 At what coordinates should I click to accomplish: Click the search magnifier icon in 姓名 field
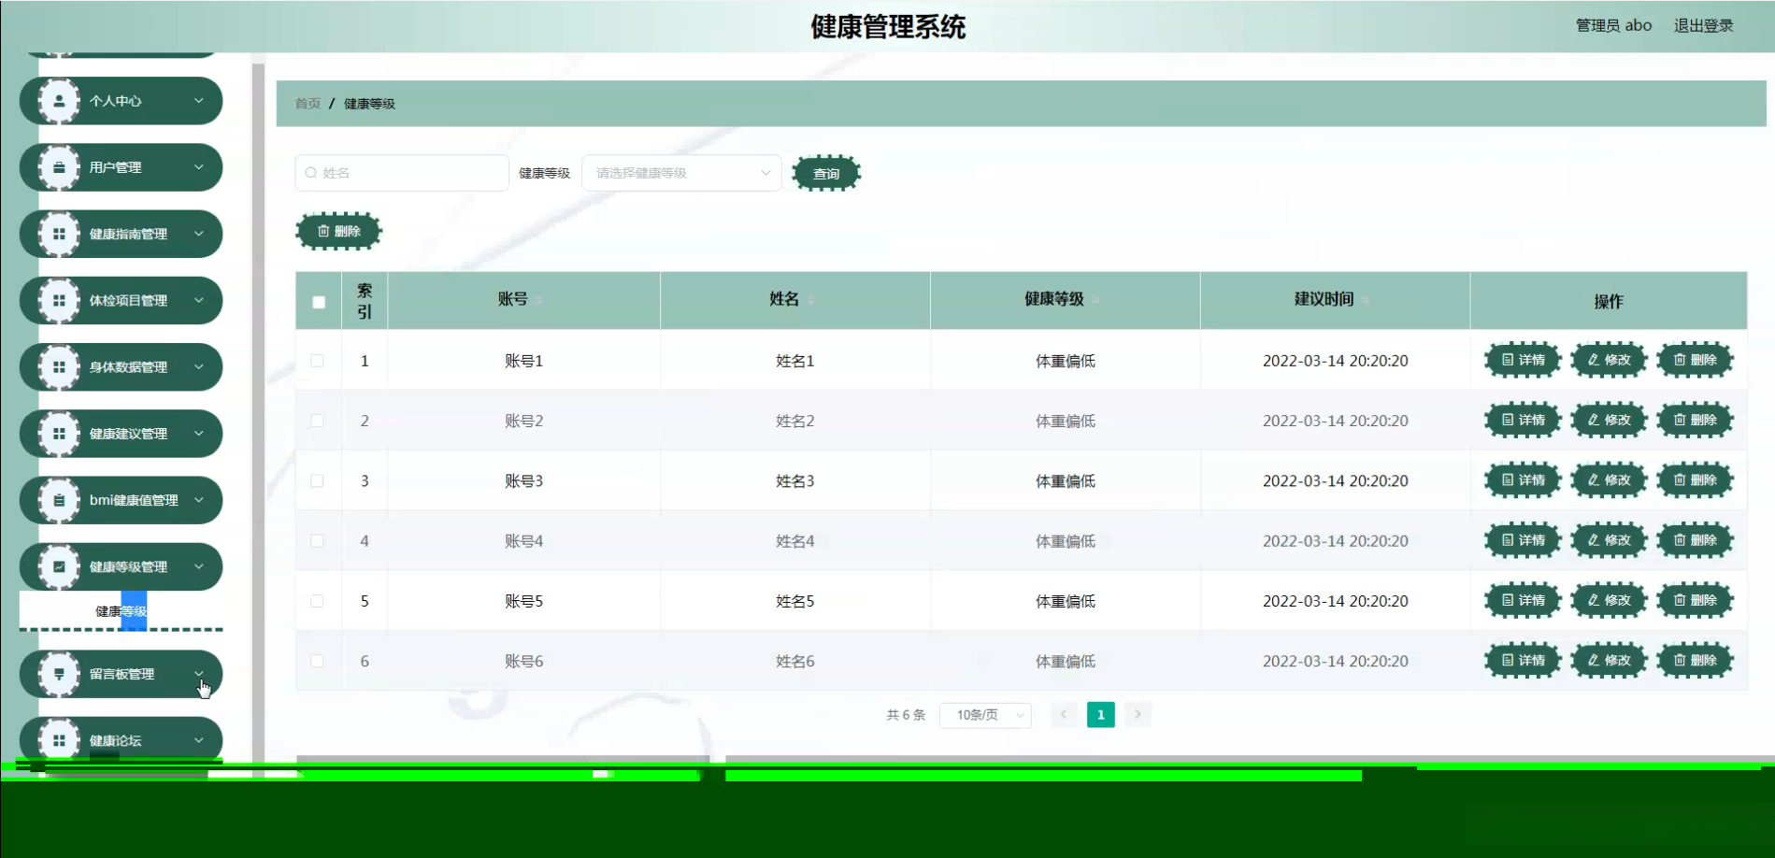[x=311, y=173]
